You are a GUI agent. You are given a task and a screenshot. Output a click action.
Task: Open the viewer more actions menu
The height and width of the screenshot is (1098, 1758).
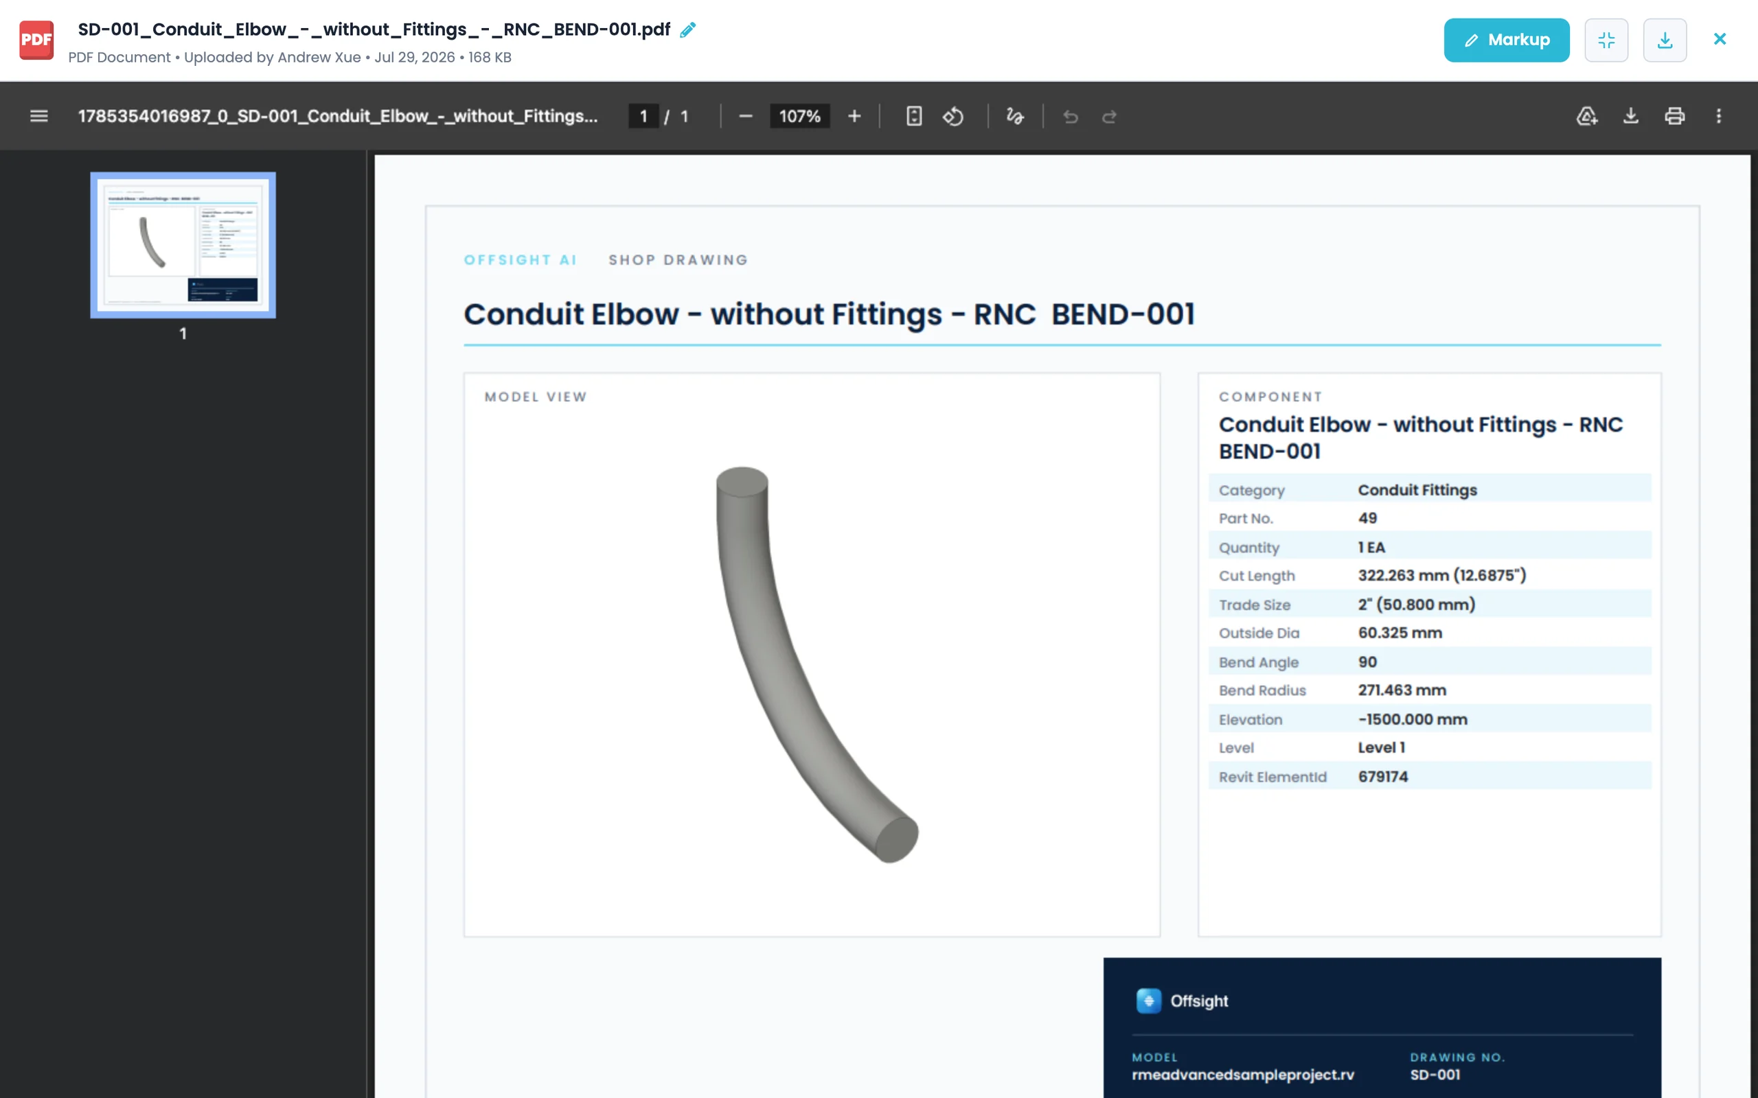1719,116
